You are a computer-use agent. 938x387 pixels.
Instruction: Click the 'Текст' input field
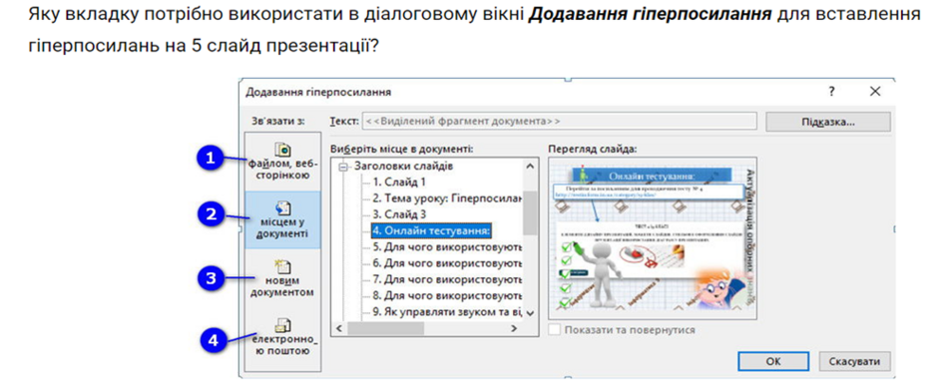[x=560, y=121]
